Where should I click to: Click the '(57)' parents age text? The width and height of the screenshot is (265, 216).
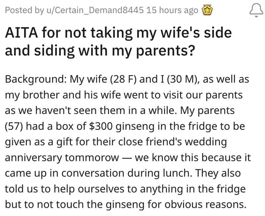pyautogui.click(x=14, y=126)
